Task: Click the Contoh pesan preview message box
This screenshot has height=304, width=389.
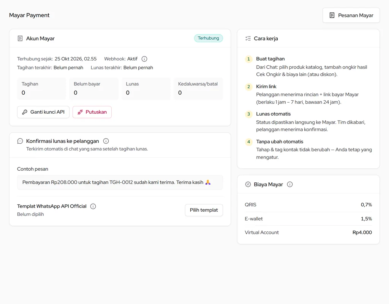Action: pos(120,182)
